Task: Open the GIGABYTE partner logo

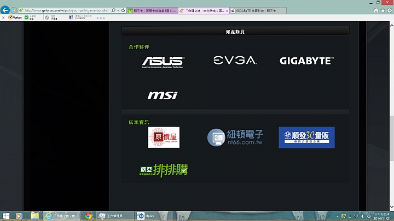Action: click(x=306, y=61)
